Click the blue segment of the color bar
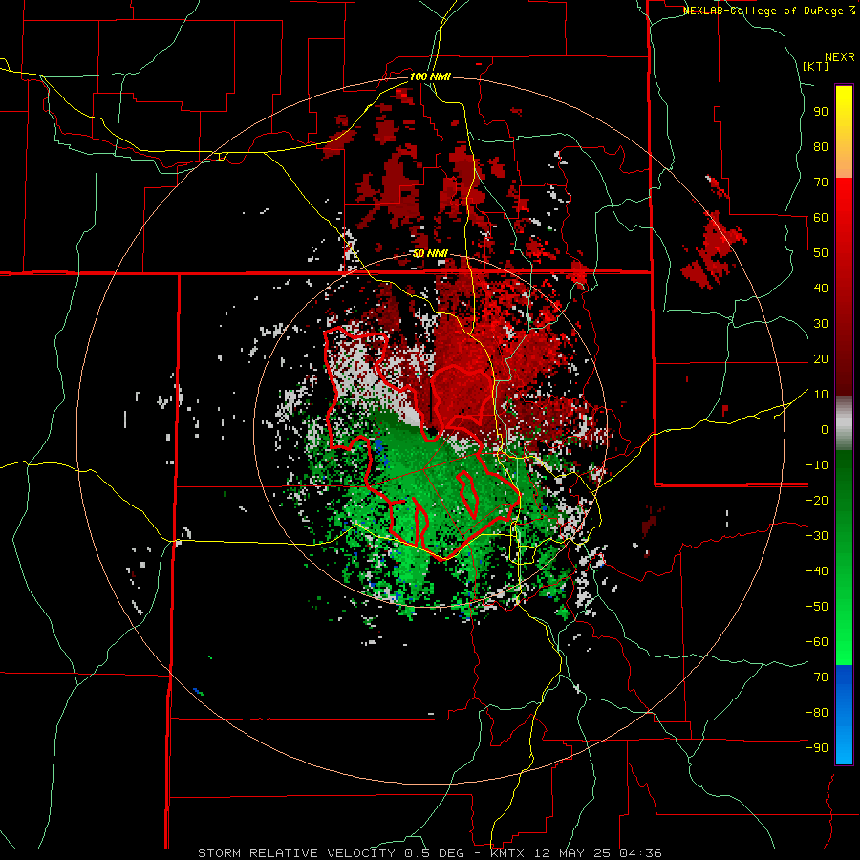 tap(844, 715)
